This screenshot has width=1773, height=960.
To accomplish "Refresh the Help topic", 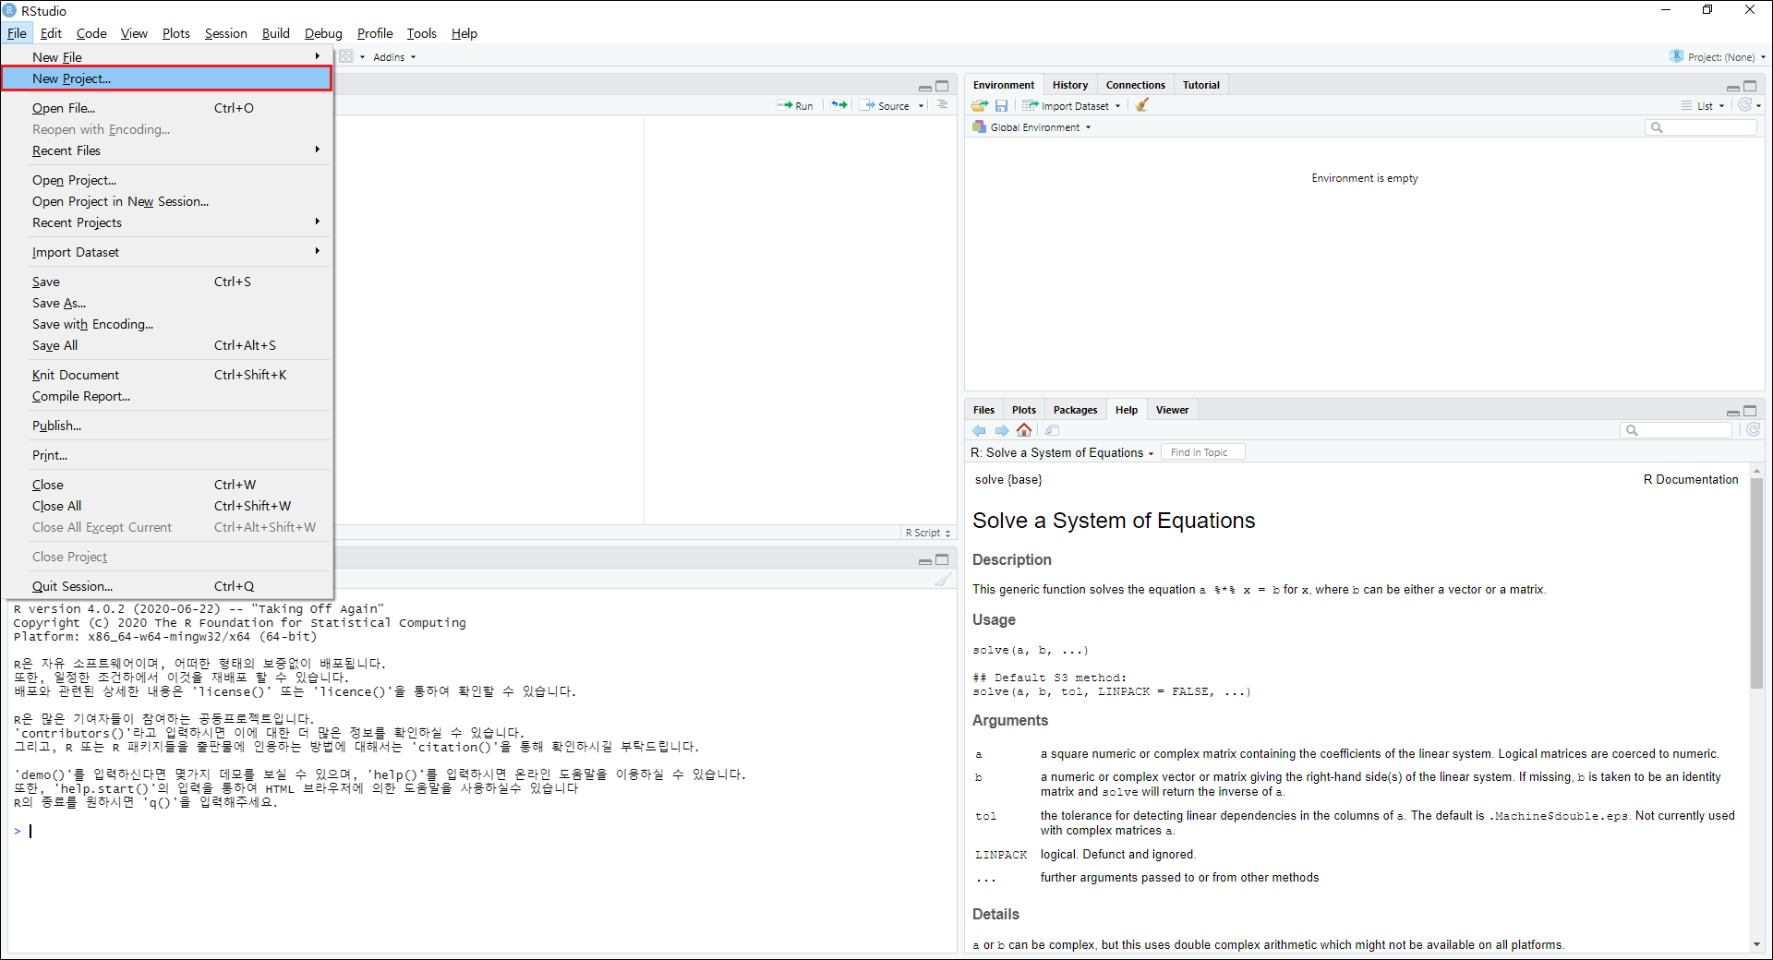I will click(1754, 430).
